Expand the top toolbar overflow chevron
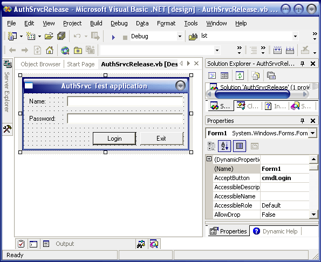The image size is (321, 262). point(315,36)
